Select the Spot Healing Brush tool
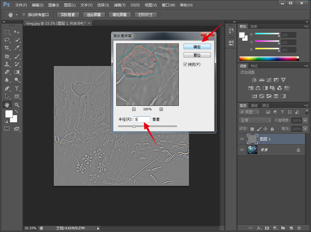The image size is (311, 232). coord(7,56)
